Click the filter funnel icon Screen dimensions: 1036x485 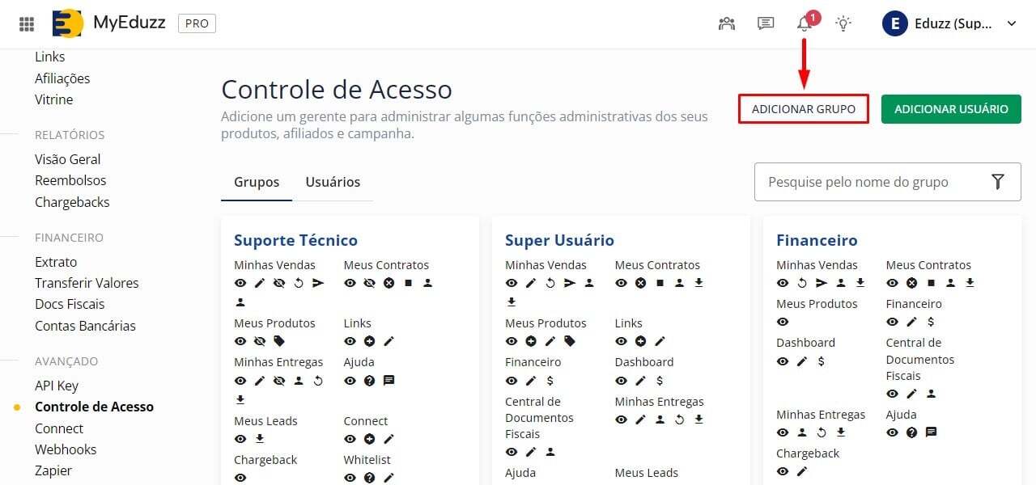[x=998, y=182]
